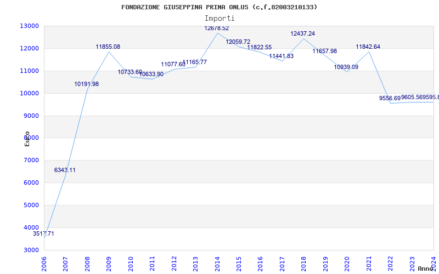This screenshot has height=274, width=439.
Task: Select the data label 10733.60
Action: pos(130,72)
